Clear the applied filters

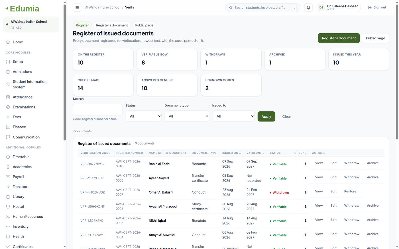(287, 117)
